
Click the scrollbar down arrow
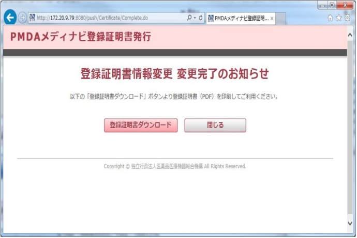click(x=350, y=223)
